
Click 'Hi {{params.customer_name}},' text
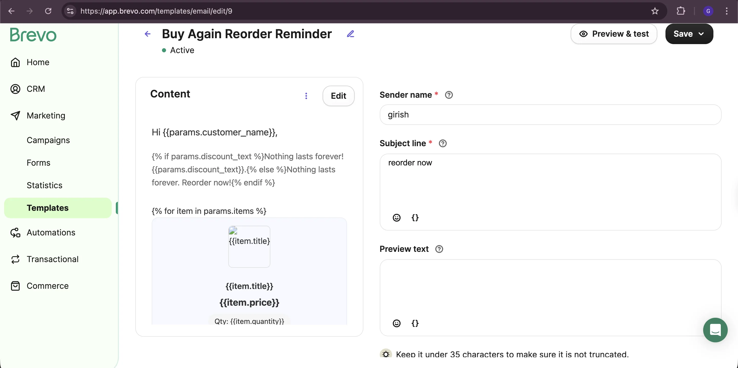(x=214, y=132)
